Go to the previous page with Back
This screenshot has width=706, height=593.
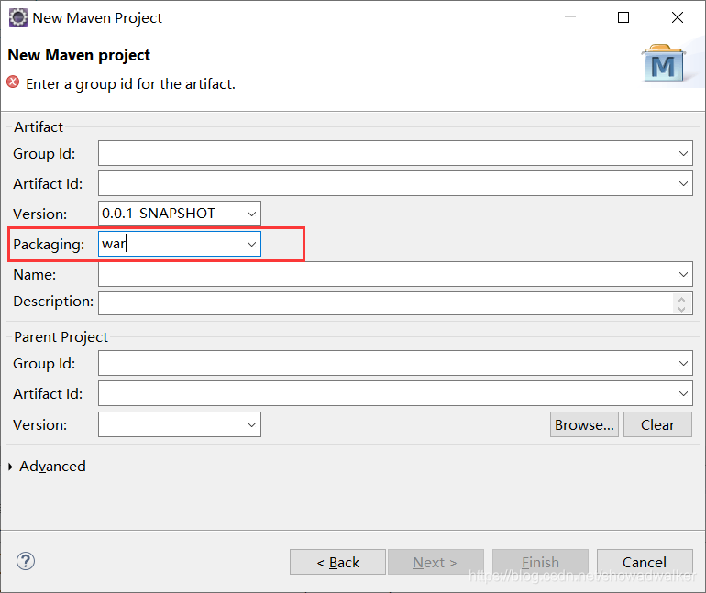point(337,562)
